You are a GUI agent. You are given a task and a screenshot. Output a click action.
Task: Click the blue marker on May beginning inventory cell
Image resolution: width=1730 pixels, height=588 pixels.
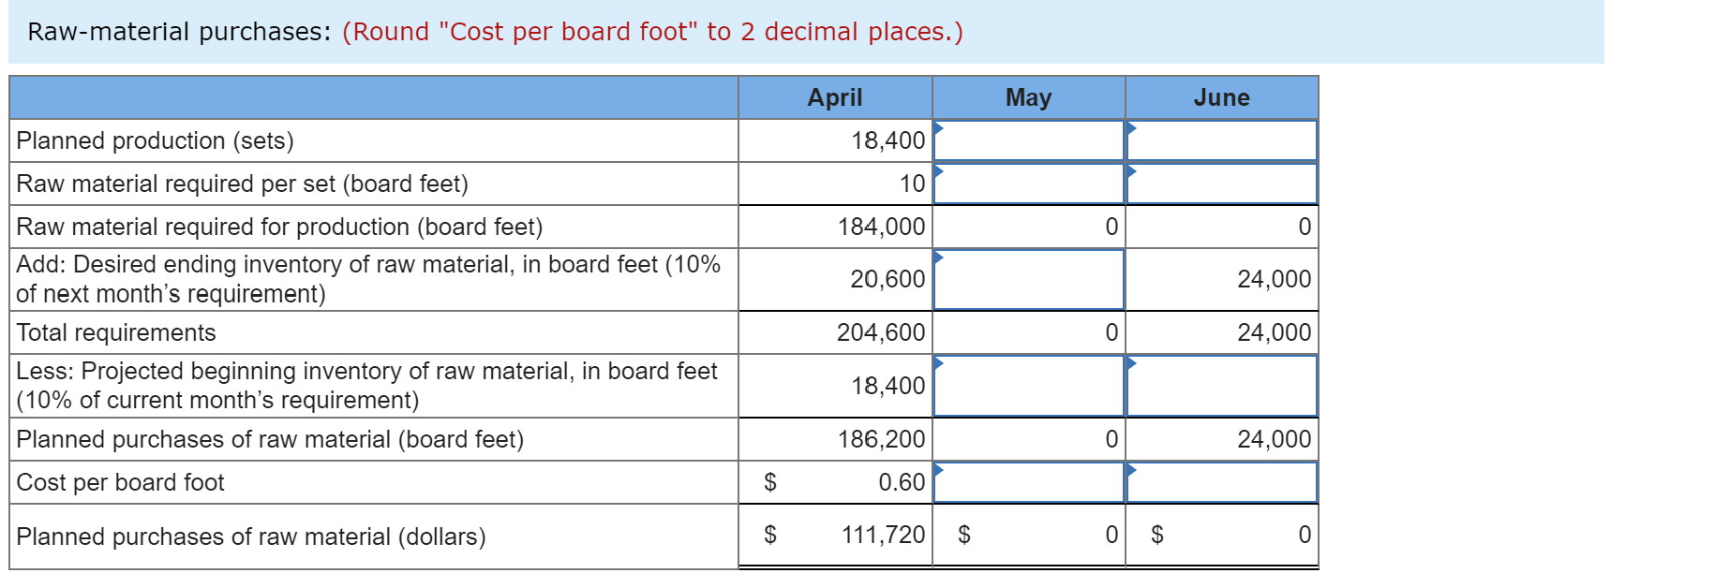(x=937, y=362)
